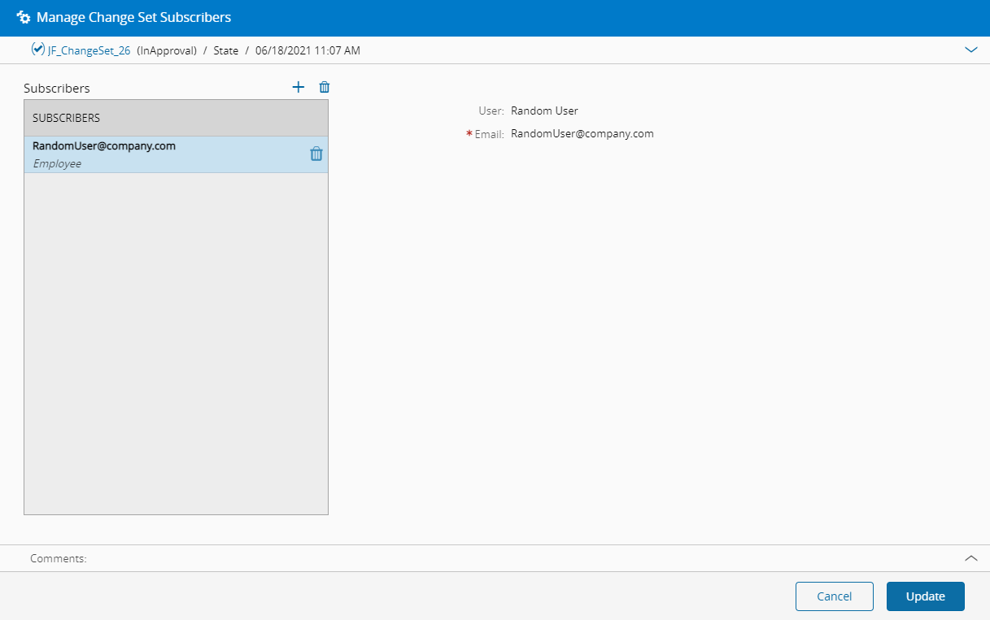Click the Manage Change Set Subscribers title

[x=133, y=17]
